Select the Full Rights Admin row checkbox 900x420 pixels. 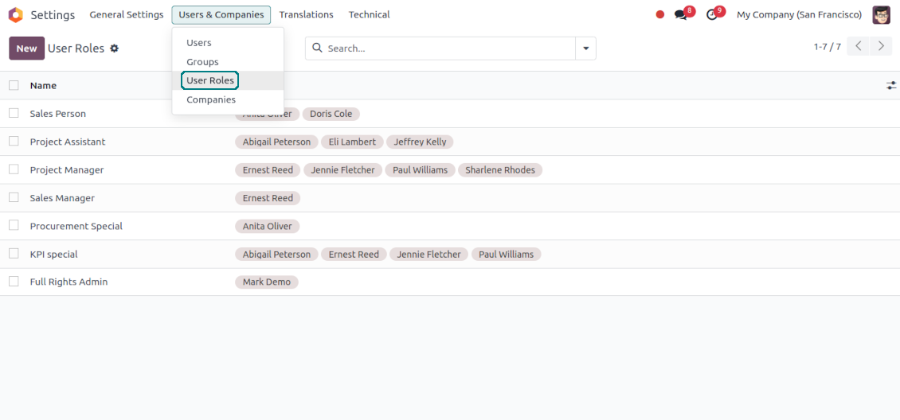click(14, 282)
